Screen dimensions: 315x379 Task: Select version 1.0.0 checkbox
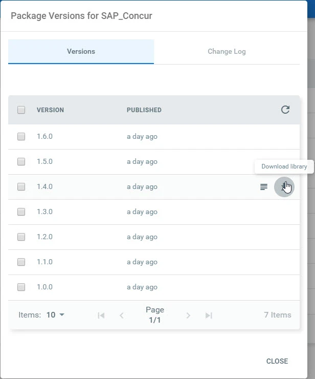point(21,287)
